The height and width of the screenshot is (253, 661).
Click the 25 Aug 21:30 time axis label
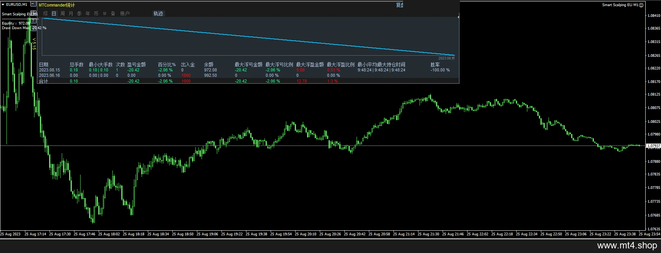coord(428,234)
